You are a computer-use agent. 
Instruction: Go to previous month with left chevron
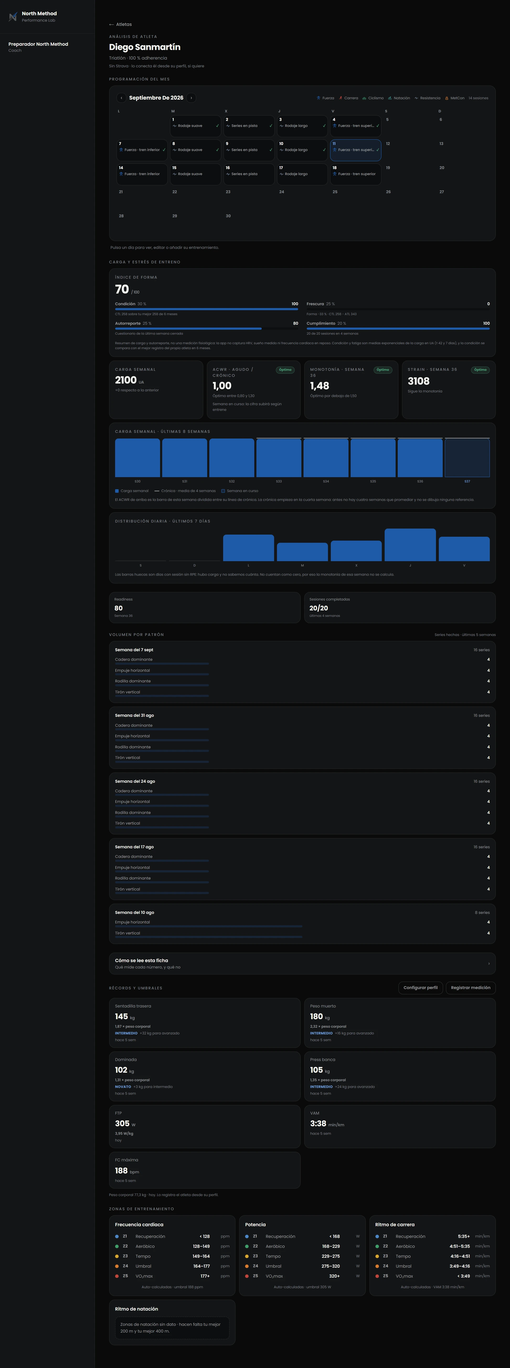pyautogui.click(x=121, y=98)
